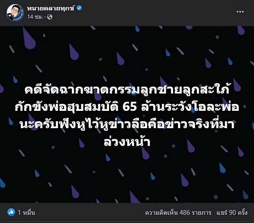Click the phrase ล้านระวังโอละพ่อ in the post

(x=190, y=107)
